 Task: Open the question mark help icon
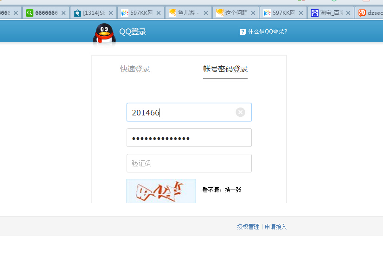[243, 32]
